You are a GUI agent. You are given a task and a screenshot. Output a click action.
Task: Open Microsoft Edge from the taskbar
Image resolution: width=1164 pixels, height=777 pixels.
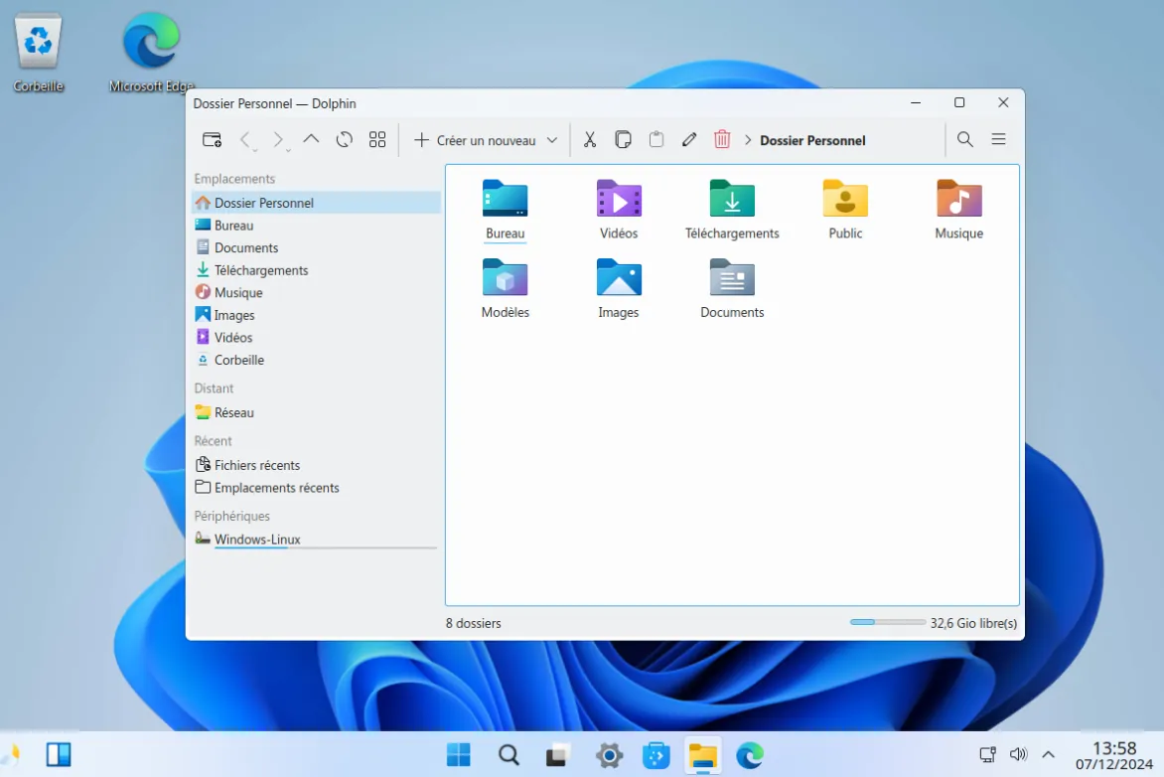(750, 755)
